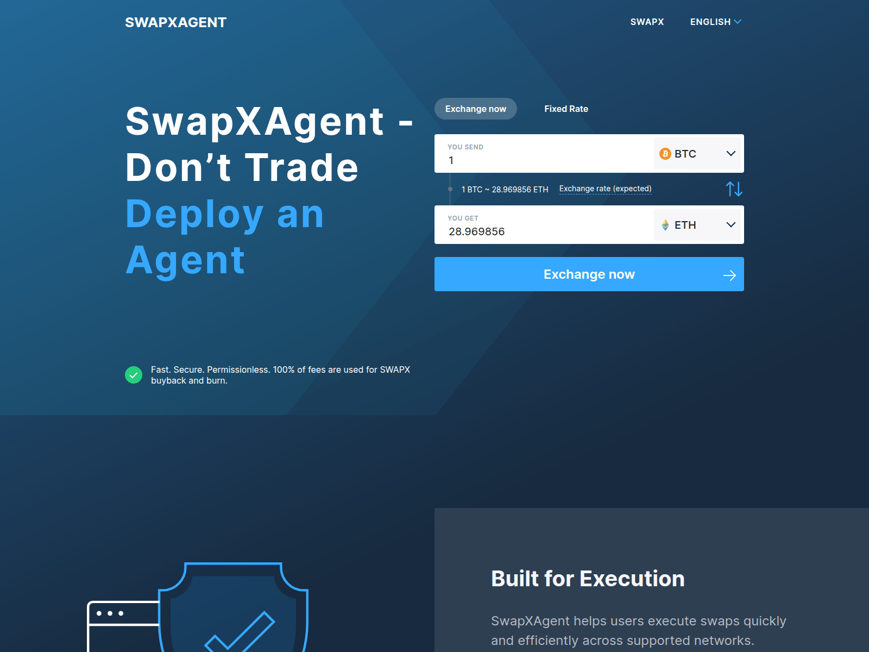Click the 'Fast. Secure. Permissionless.' fee text
The width and height of the screenshot is (869, 652).
[280, 375]
